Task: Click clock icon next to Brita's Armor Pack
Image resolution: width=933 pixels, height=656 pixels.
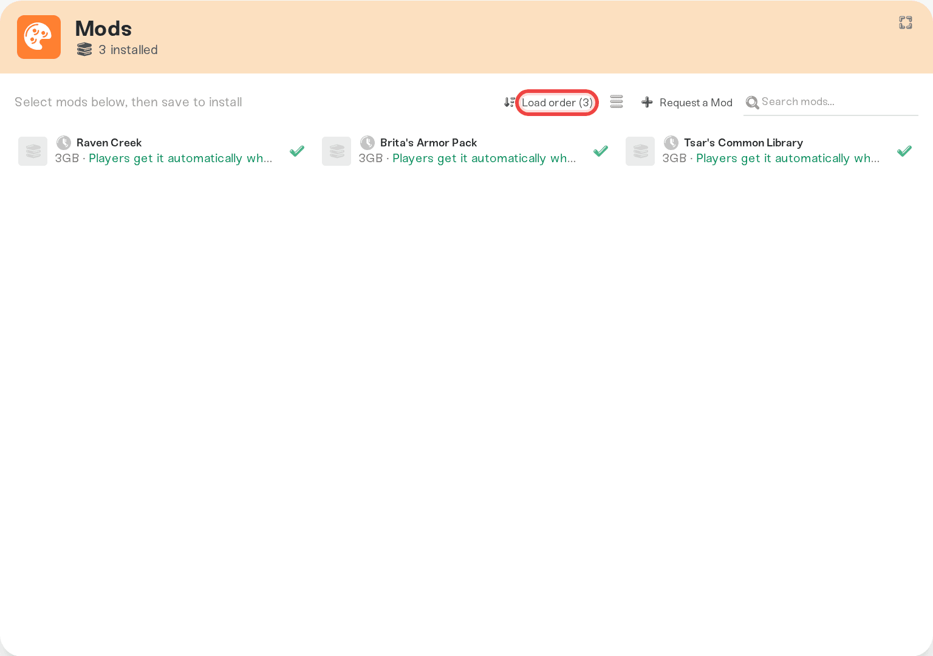Action: click(x=367, y=143)
